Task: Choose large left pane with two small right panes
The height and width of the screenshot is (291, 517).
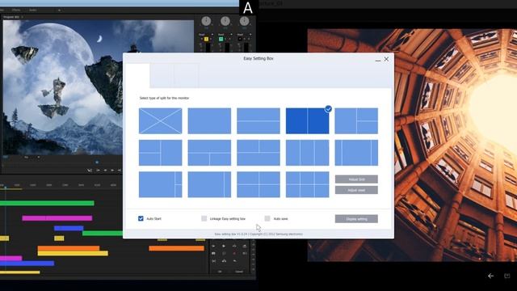Action: [160, 184]
